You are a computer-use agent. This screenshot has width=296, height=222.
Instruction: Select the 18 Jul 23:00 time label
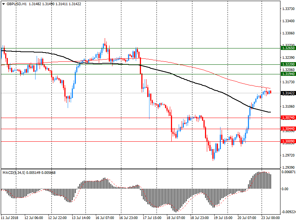199,218
